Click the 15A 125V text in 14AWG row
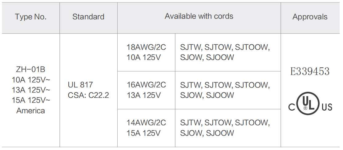 click(x=143, y=133)
